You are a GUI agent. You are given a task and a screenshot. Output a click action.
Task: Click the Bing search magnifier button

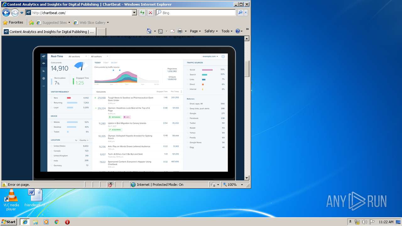pos(240,13)
